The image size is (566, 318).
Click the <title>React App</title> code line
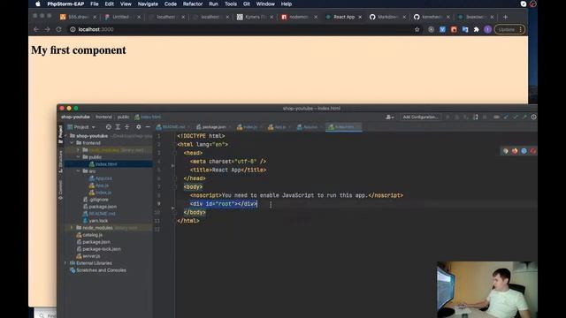pos(228,170)
